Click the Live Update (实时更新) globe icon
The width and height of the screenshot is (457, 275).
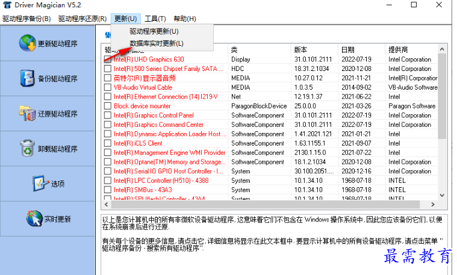[34, 218]
